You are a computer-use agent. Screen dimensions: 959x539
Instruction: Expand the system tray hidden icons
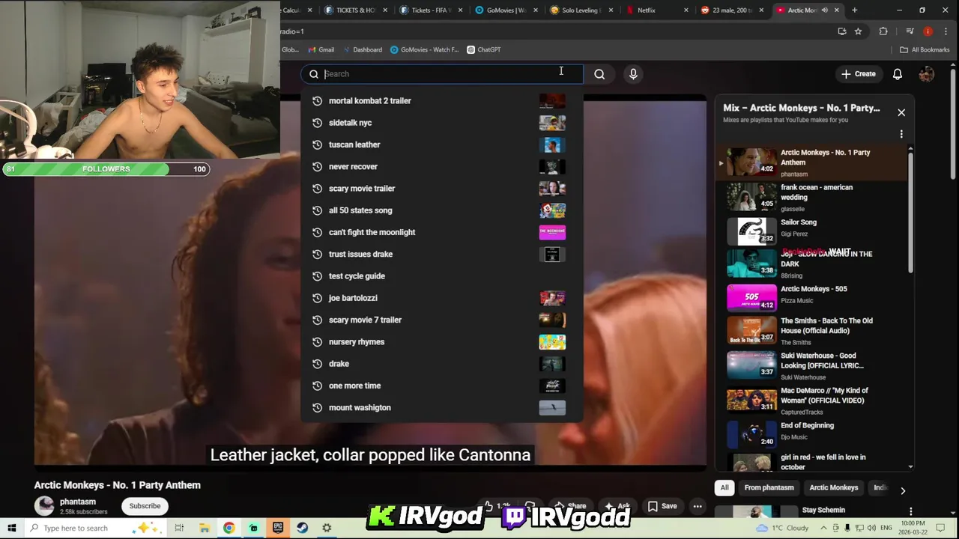(x=823, y=528)
